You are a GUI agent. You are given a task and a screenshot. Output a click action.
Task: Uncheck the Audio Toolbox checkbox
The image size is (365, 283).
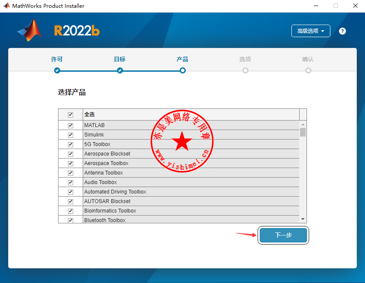pyautogui.click(x=71, y=183)
